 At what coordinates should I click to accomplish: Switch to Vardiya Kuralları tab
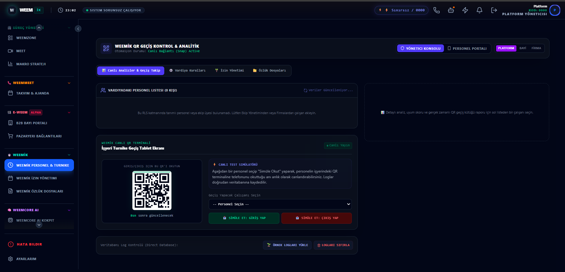point(188,71)
